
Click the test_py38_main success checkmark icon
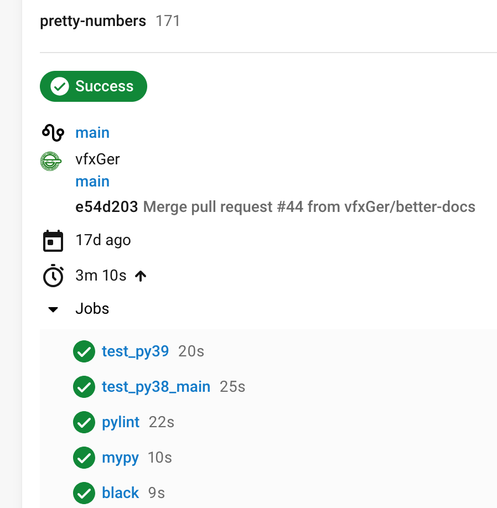click(x=84, y=387)
